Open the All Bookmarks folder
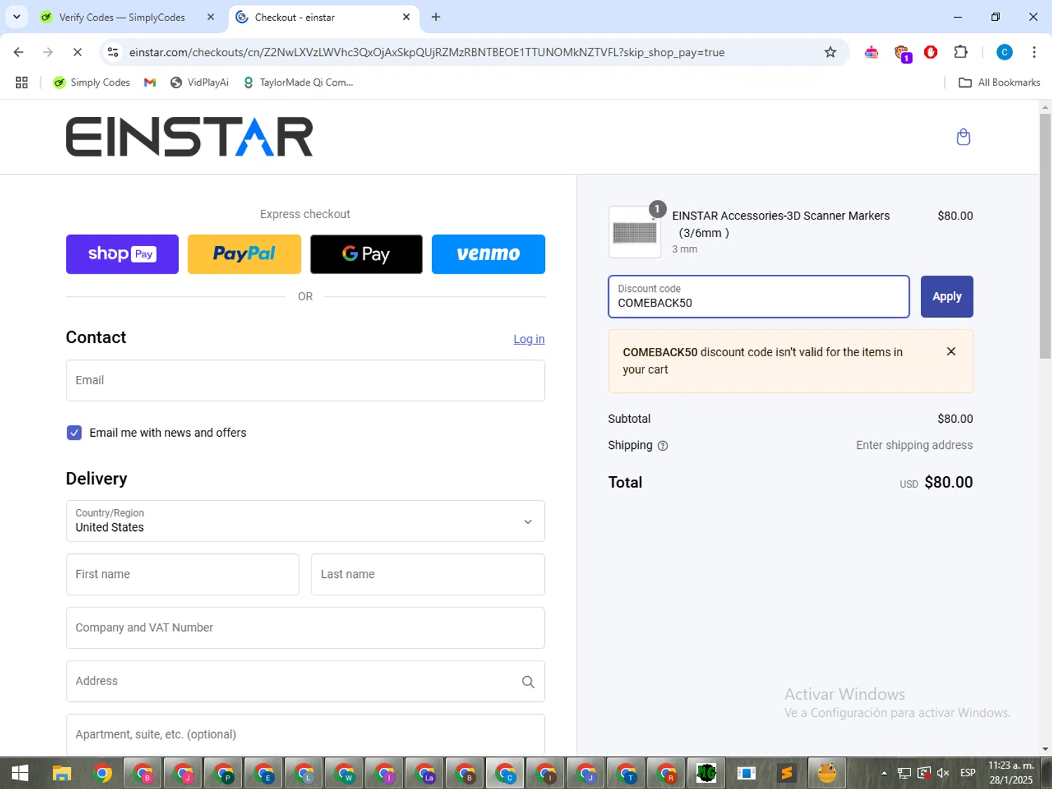The width and height of the screenshot is (1052, 789). coord(999,83)
